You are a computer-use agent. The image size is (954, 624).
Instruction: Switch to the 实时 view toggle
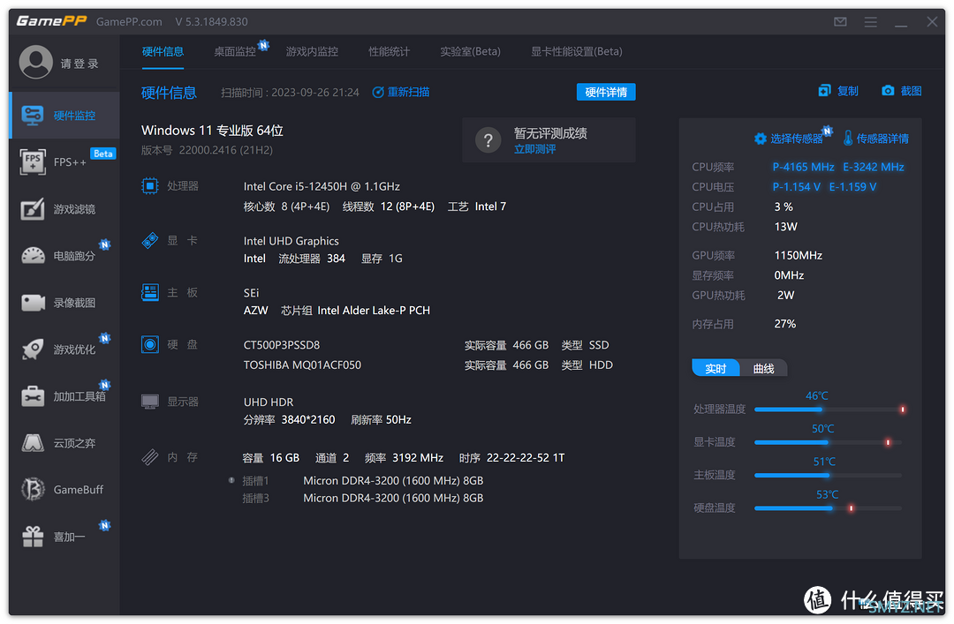tap(715, 369)
